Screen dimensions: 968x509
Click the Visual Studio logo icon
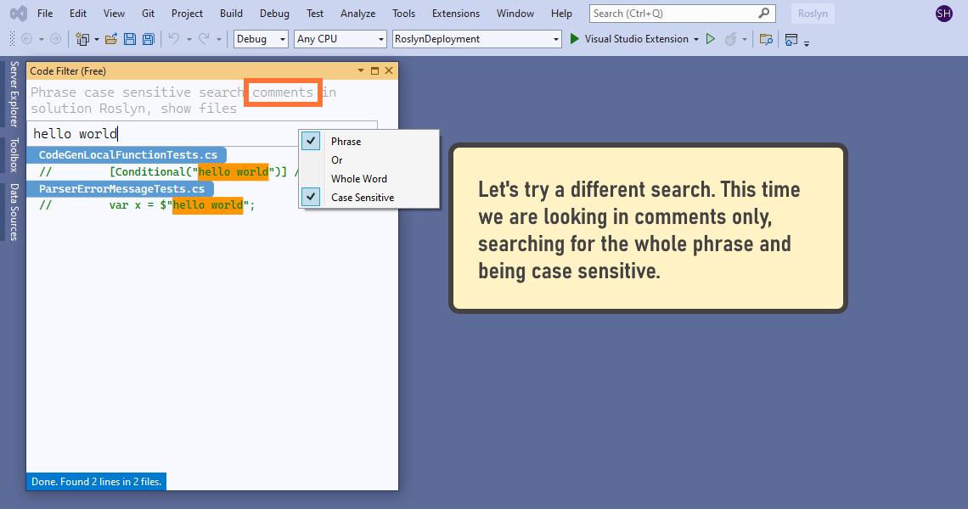click(18, 14)
